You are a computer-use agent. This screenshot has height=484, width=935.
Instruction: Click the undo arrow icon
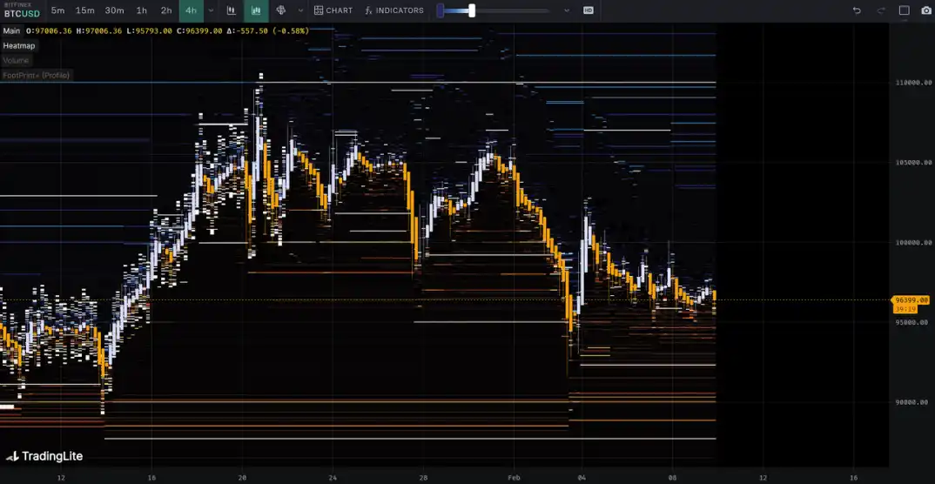[x=857, y=10]
